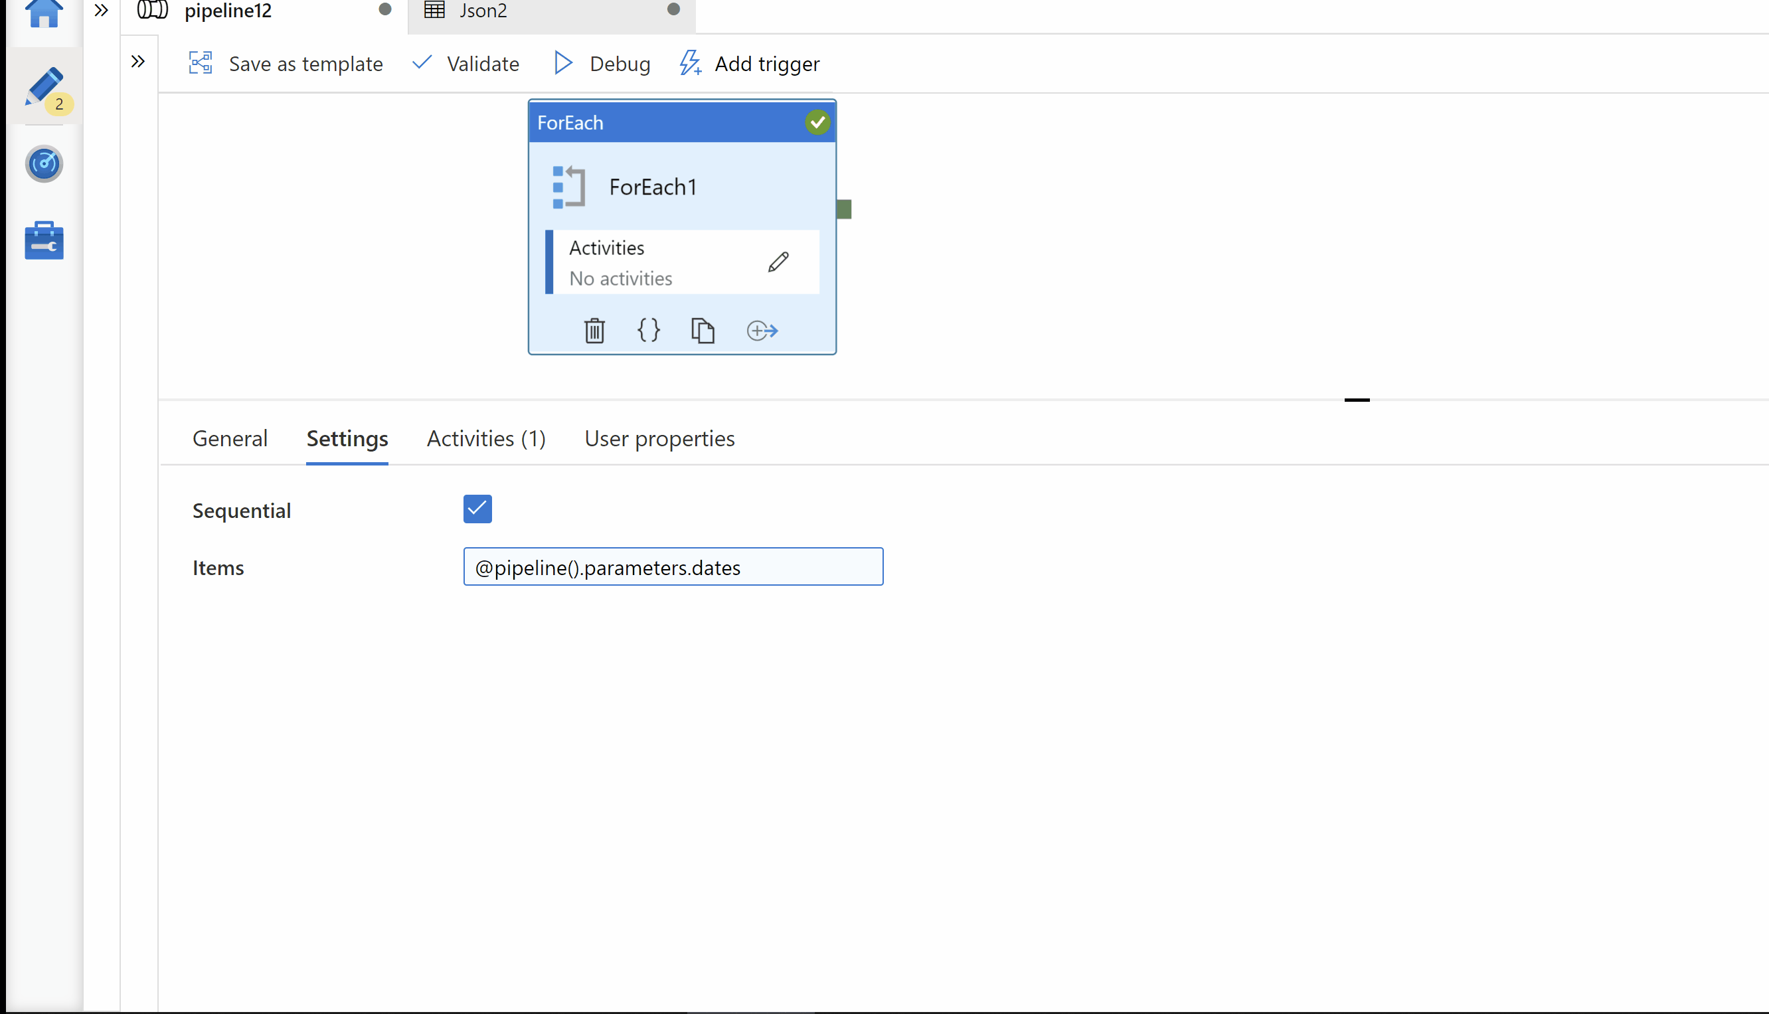The width and height of the screenshot is (1769, 1014).
Task: Collapse the properties panel bar
Action: (1356, 400)
